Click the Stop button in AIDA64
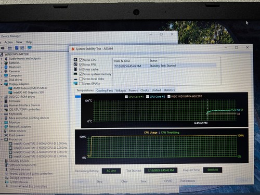This screenshot has width=260, height=195. pyautogui.click(x=99, y=181)
